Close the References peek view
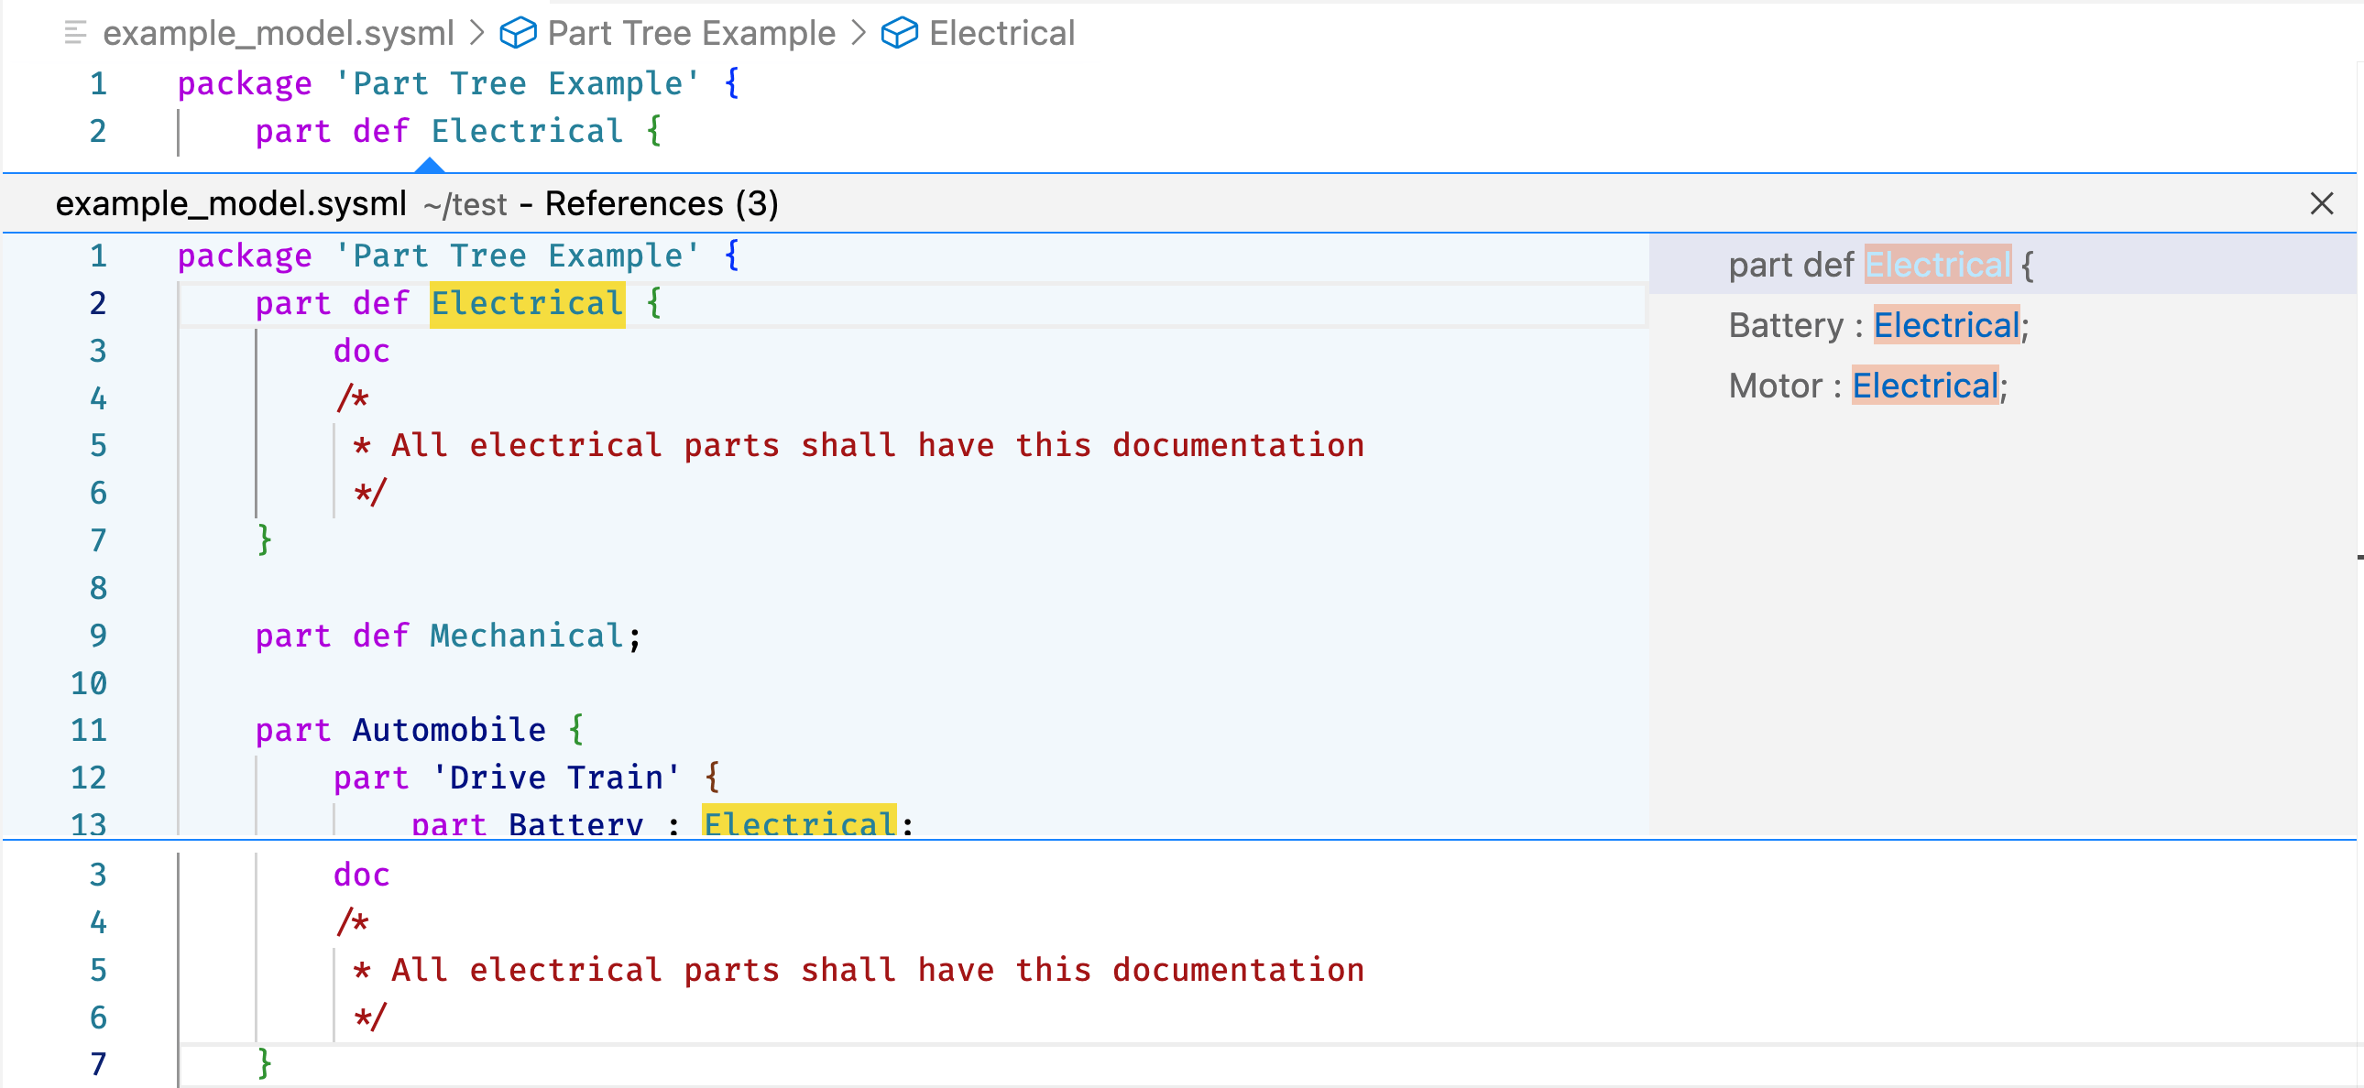The width and height of the screenshot is (2364, 1088). click(x=2321, y=202)
